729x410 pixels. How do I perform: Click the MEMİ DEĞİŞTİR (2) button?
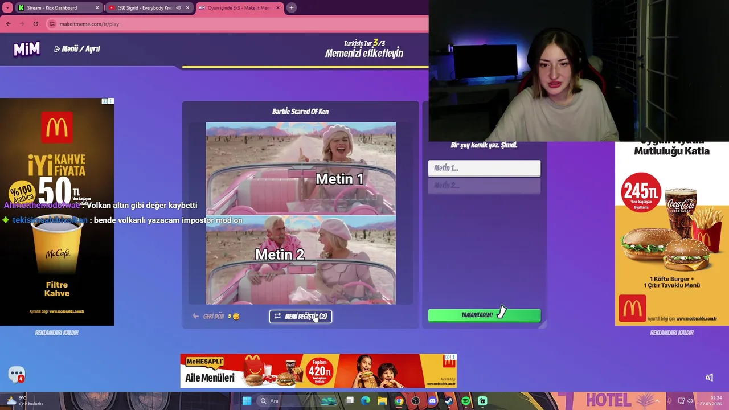301,316
